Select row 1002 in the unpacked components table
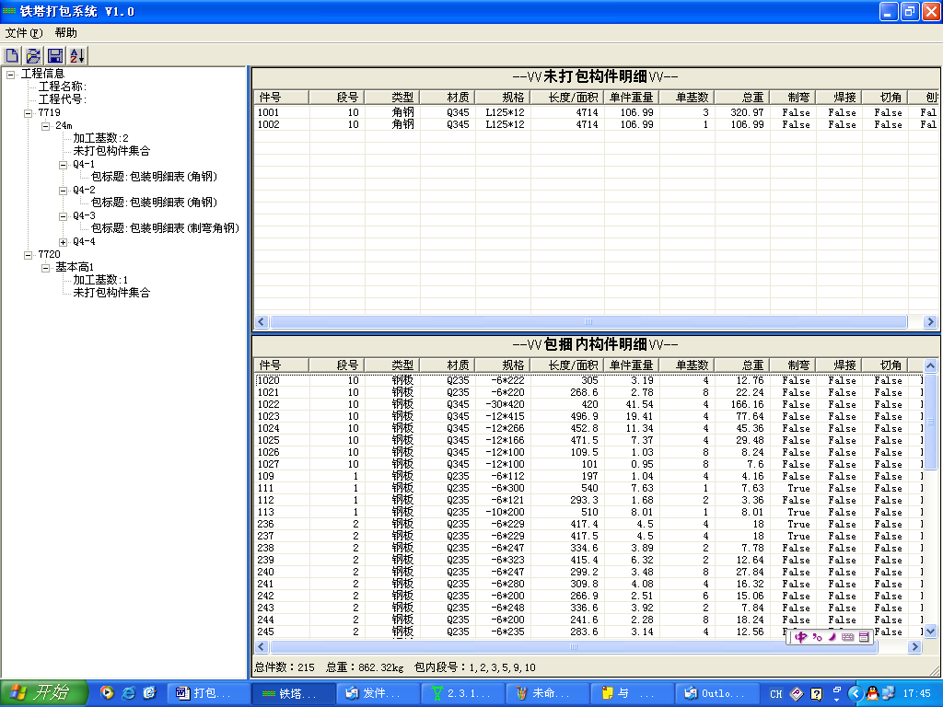 597,124
